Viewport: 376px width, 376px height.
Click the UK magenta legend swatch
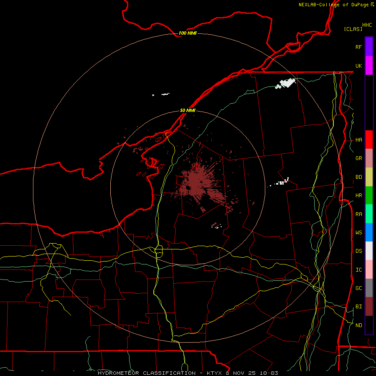pyautogui.click(x=369, y=66)
